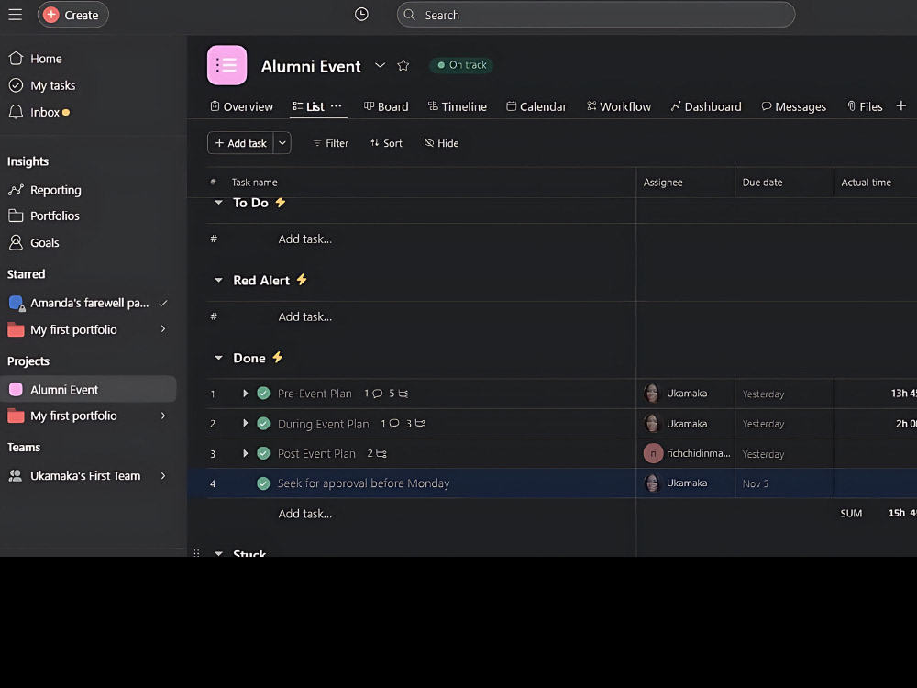The width and height of the screenshot is (917, 688).
Task: Open the Sort options
Action: (386, 143)
